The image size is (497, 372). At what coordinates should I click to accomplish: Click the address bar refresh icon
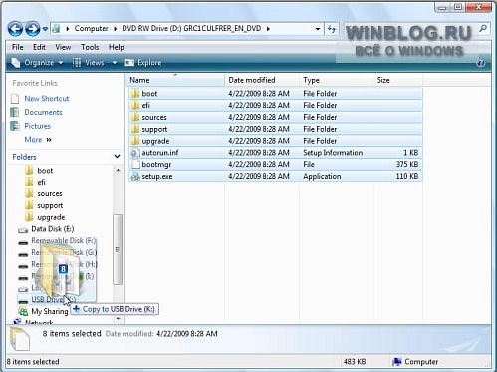click(x=331, y=29)
